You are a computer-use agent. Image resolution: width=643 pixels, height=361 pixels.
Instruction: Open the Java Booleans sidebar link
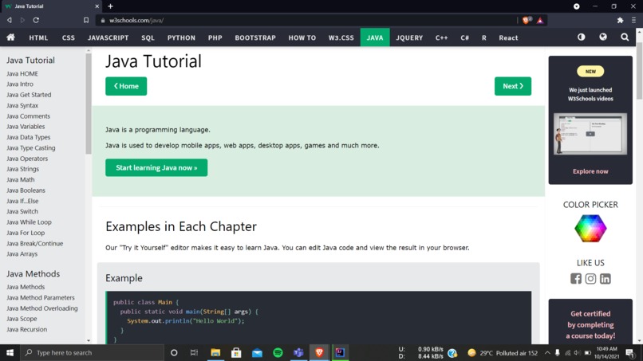pyautogui.click(x=26, y=190)
